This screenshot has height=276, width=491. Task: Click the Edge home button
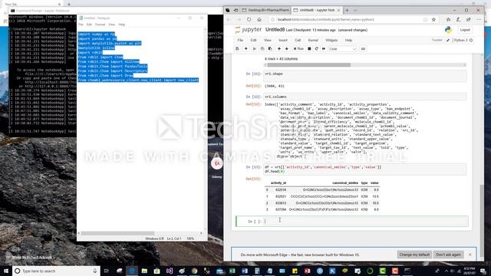coord(259,19)
